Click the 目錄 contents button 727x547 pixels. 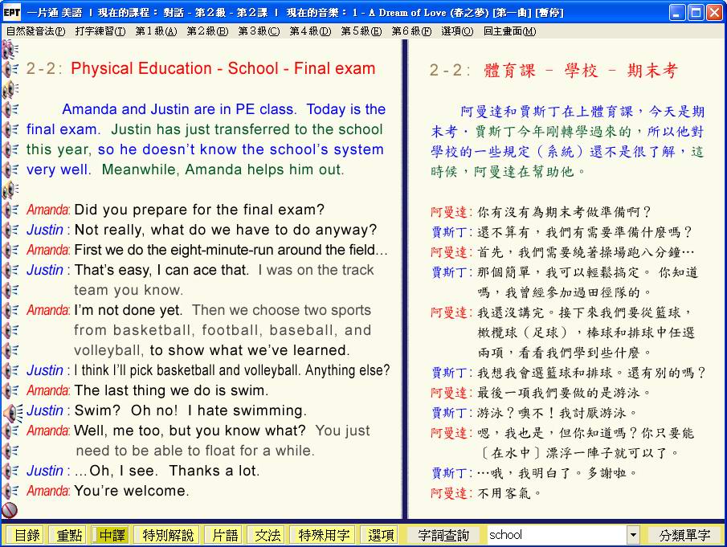pyautogui.click(x=27, y=535)
